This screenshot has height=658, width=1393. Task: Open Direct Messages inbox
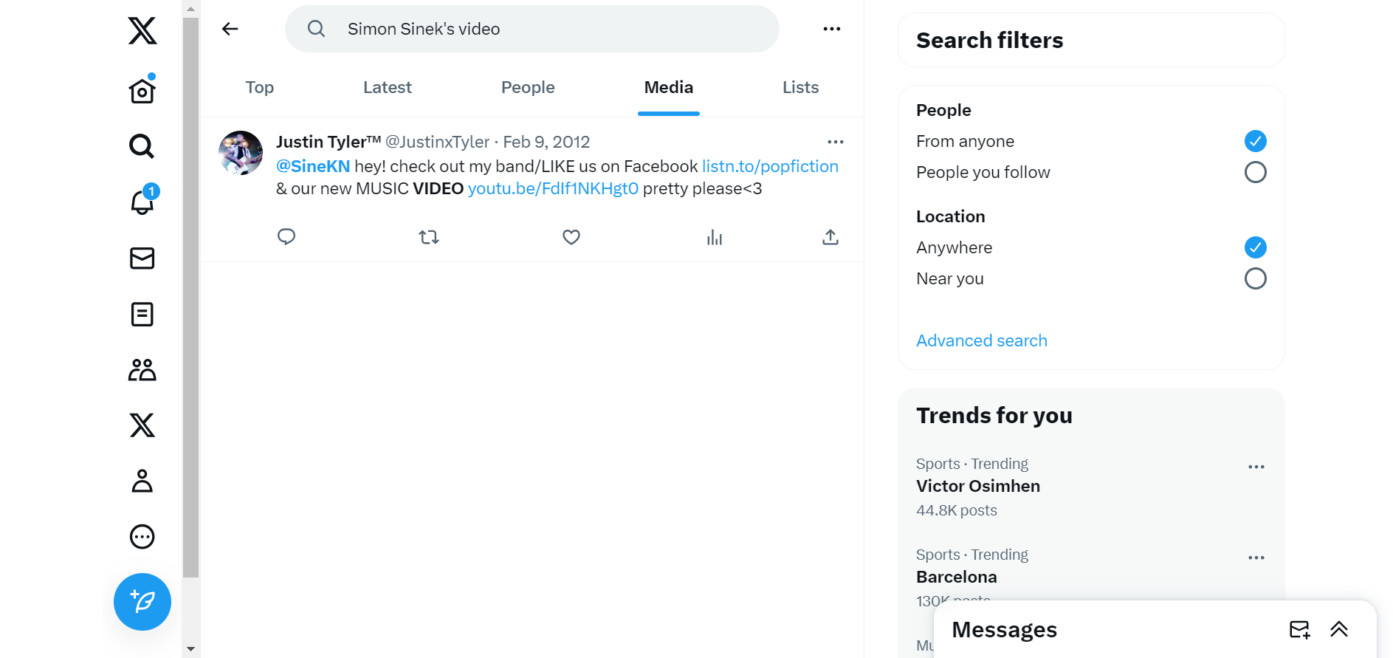pos(141,258)
